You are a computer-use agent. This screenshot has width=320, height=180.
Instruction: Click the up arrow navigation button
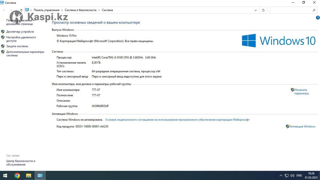21,10
